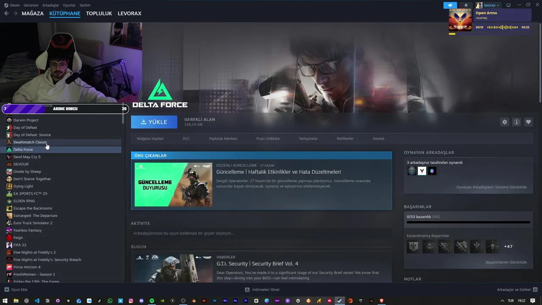The image size is (542, 305).
Task: Click the Oyun Ekle plus icon
Action: (x=6, y=290)
